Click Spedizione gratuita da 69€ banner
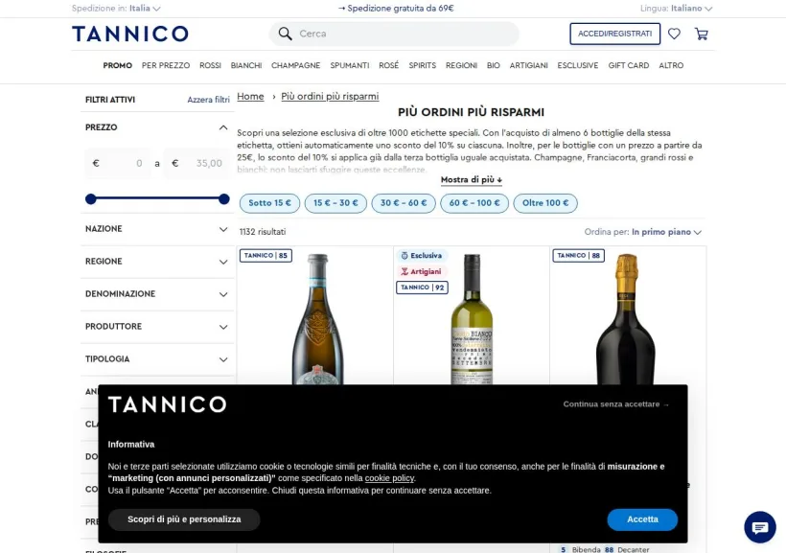Viewport: 786px width, 553px height. click(x=396, y=8)
